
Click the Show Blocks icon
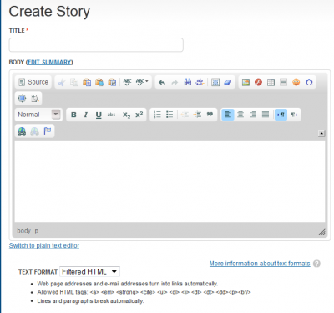click(35, 98)
